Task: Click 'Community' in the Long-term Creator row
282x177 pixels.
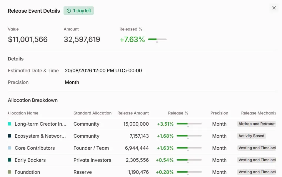Action: click(86, 124)
